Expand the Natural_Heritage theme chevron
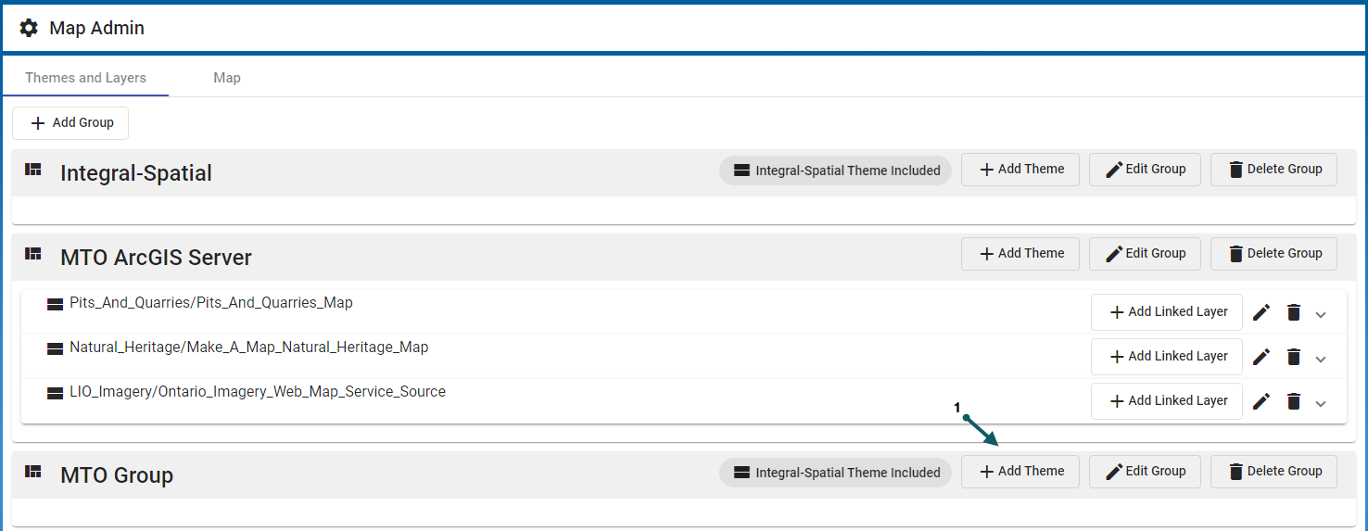Screen dimensions: 1368x531 [1321, 359]
